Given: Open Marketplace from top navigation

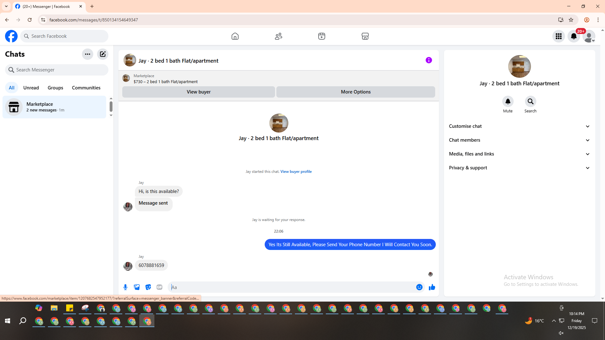Looking at the screenshot, I should [365, 36].
